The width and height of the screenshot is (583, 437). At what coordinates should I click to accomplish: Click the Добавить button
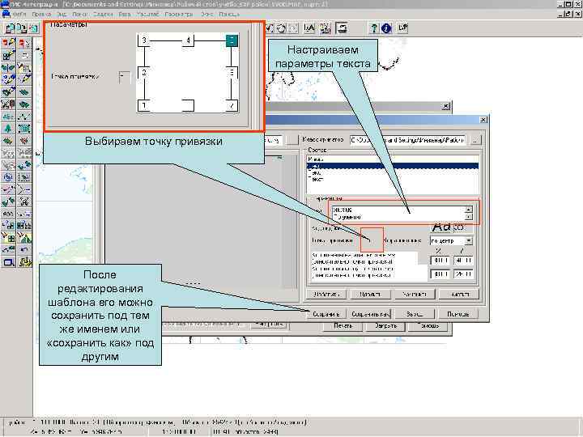point(326,294)
